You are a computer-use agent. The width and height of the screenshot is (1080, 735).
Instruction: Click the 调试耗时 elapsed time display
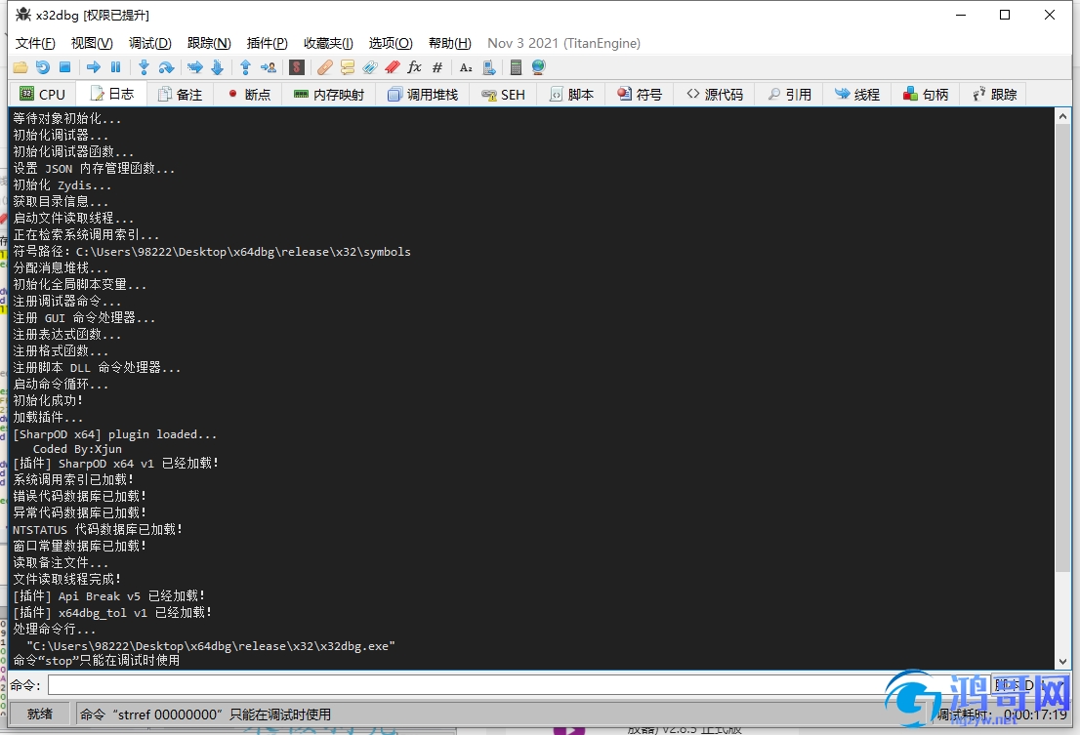tap(1002, 715)
